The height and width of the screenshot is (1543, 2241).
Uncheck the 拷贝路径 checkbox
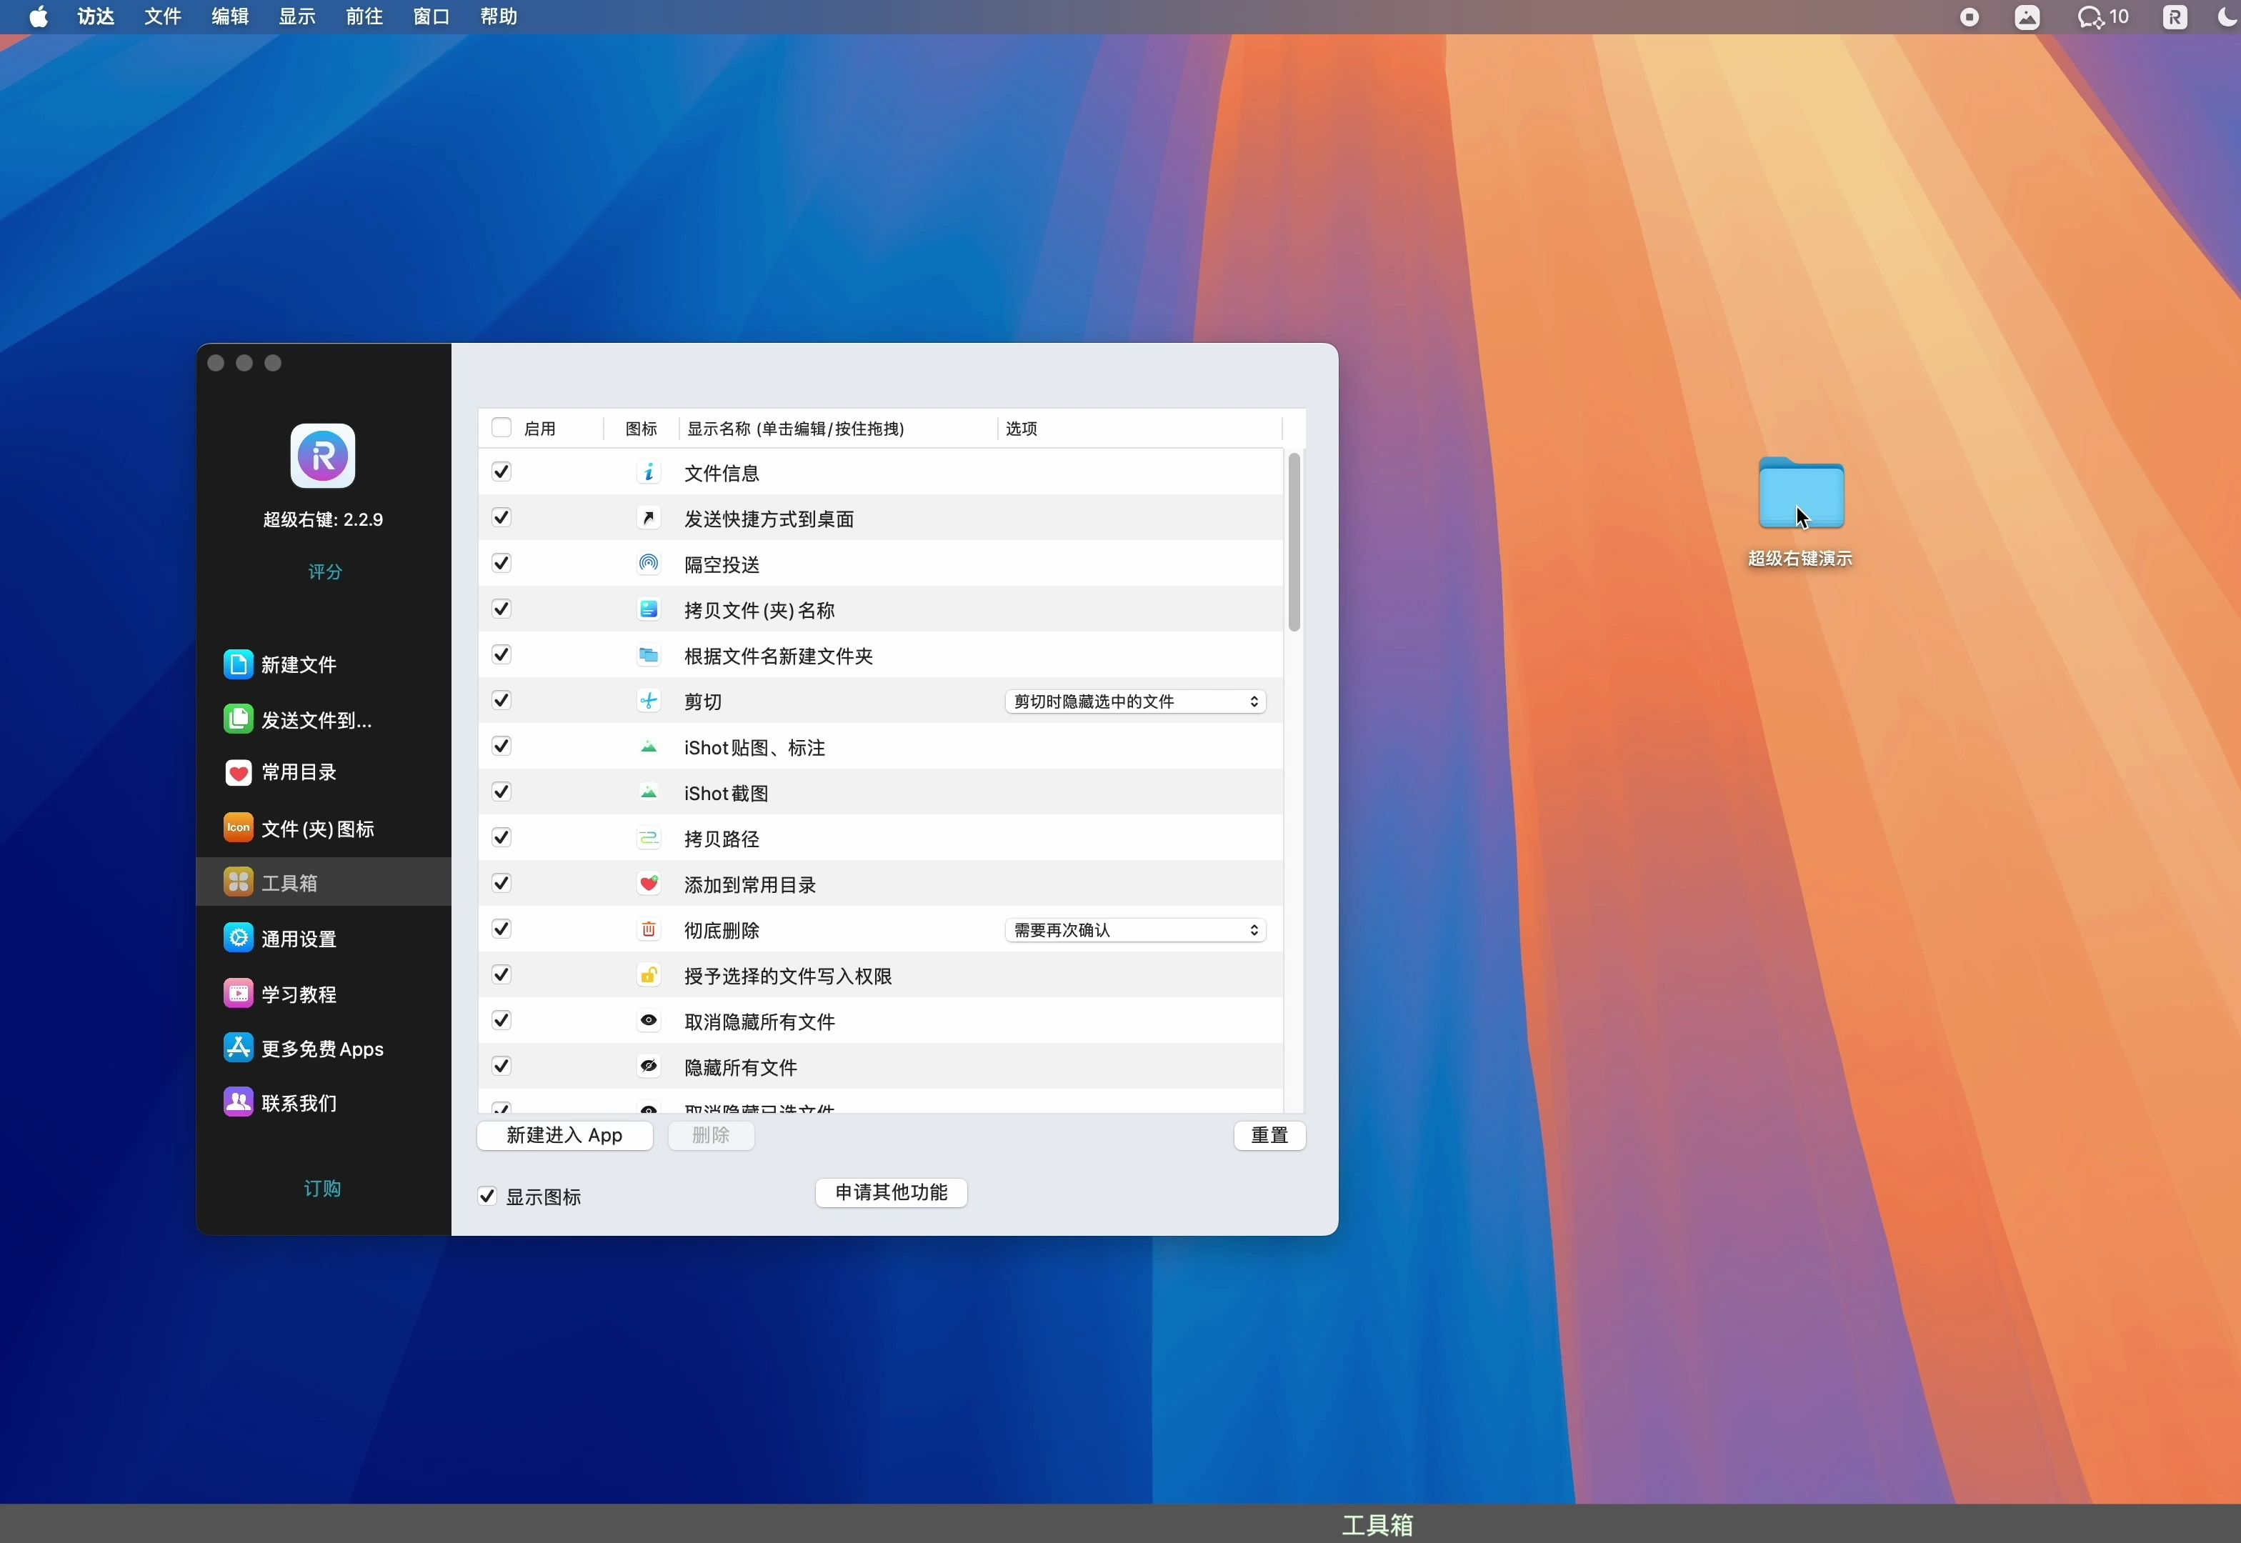[x=501, y=837]
